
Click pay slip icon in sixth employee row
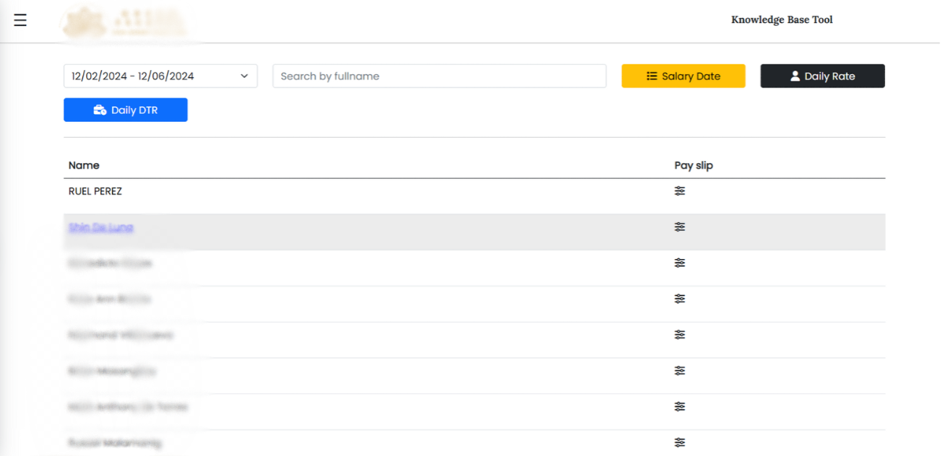tap(679, 371)
